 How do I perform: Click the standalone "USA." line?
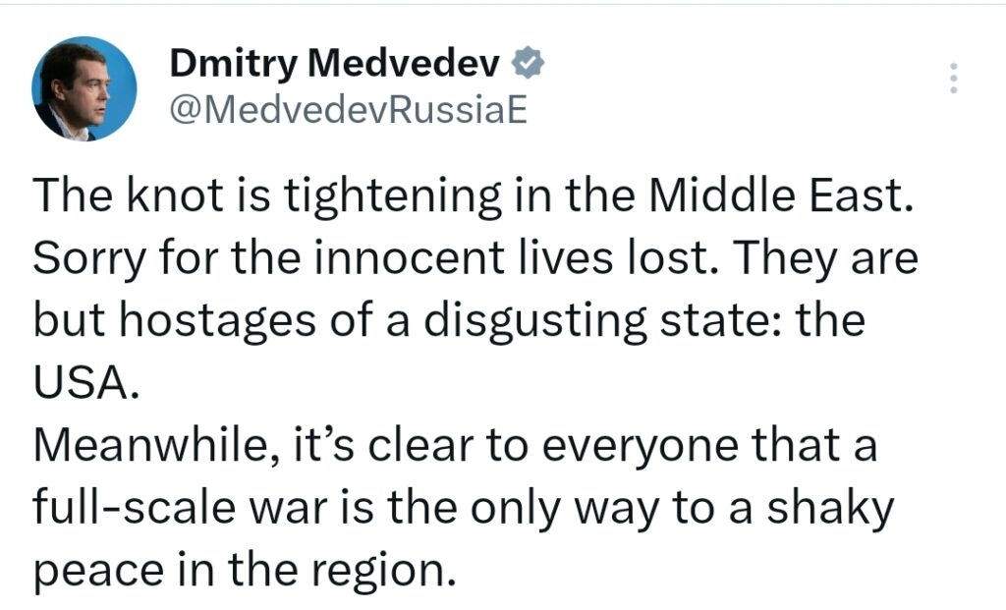(81, 382)
